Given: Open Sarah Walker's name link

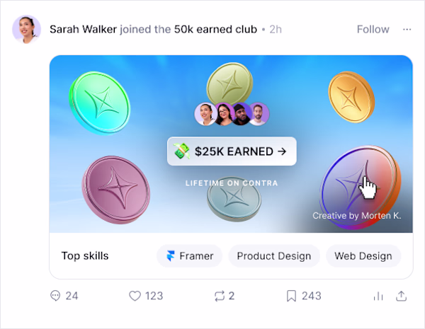Looking at the screenshot, I should pos(83,29).
